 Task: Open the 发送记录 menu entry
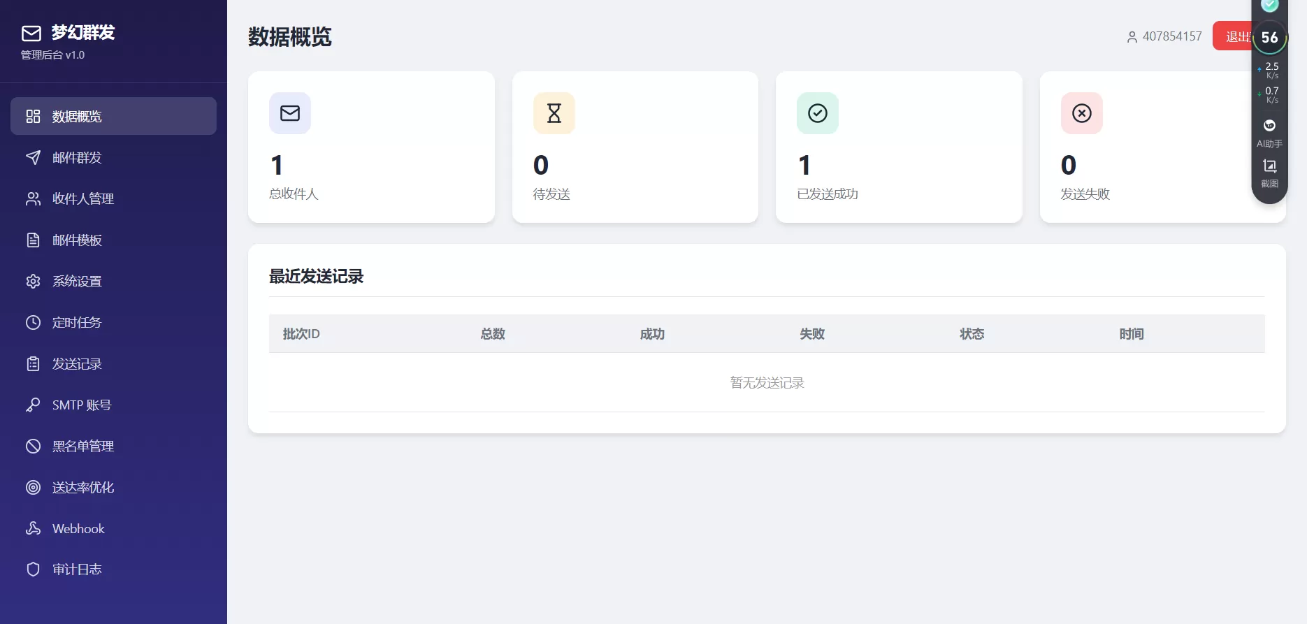[113, 363]
